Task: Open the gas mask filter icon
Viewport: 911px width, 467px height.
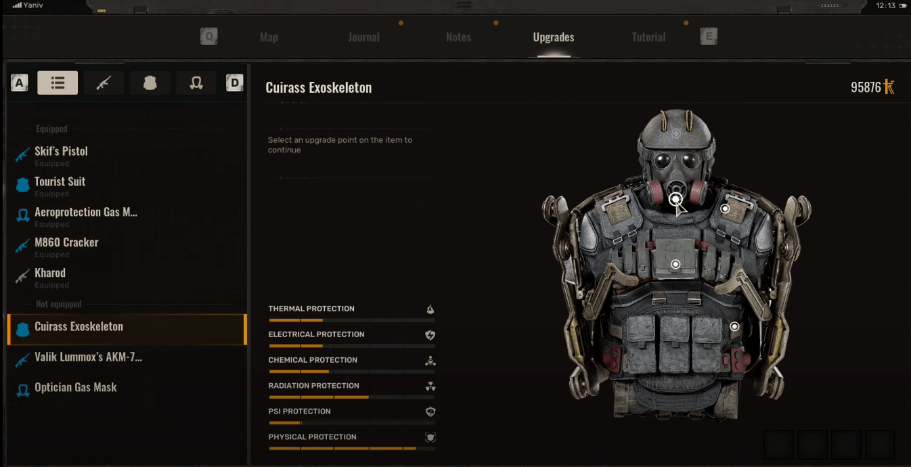Action: coord(196,83)
